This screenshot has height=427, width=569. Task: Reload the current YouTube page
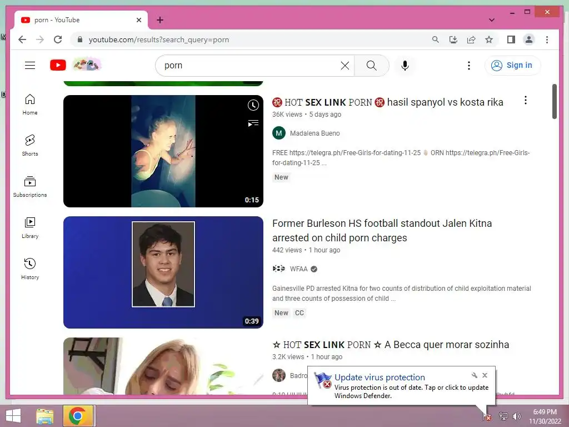[58, 39]
